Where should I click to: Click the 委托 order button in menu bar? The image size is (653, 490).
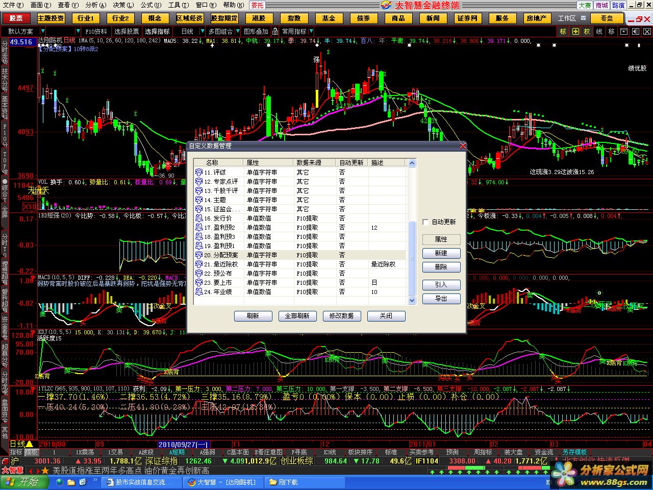click(x=257, y=5)
